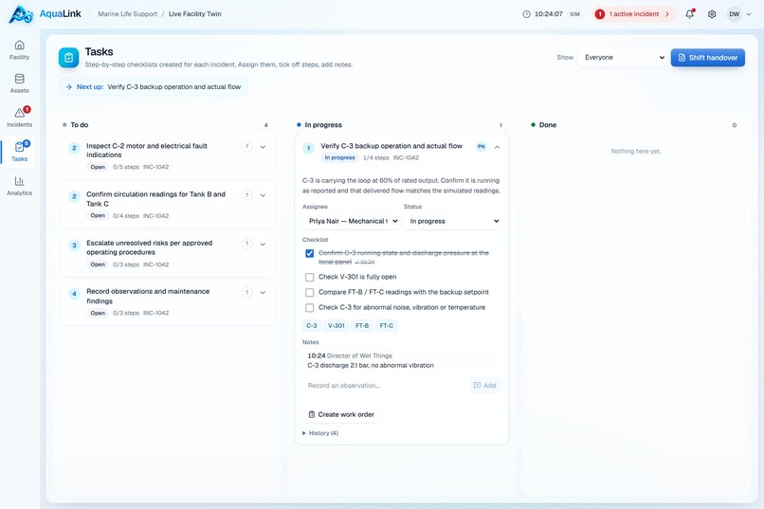This screenshot has width=764, height=509.
Task: Open the user menu chevron
Action: click(749, 14)
